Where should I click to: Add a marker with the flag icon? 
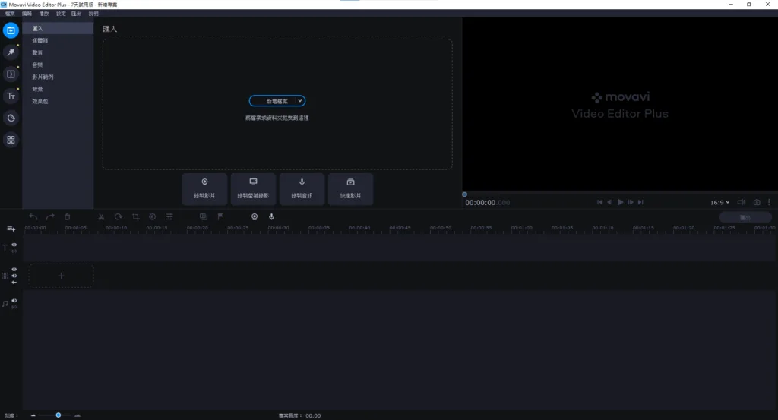pos(220,216)
